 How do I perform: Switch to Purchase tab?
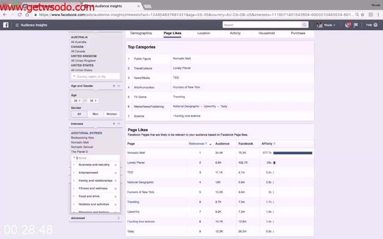click(298, 33)
